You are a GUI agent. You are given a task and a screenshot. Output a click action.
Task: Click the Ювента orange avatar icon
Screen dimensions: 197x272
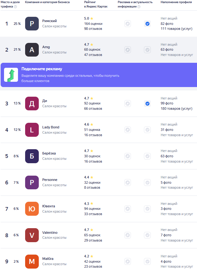32,209
